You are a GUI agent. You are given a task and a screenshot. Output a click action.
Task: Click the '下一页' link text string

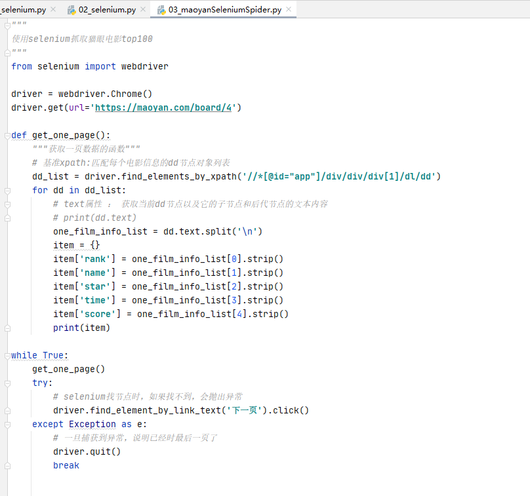244,411
